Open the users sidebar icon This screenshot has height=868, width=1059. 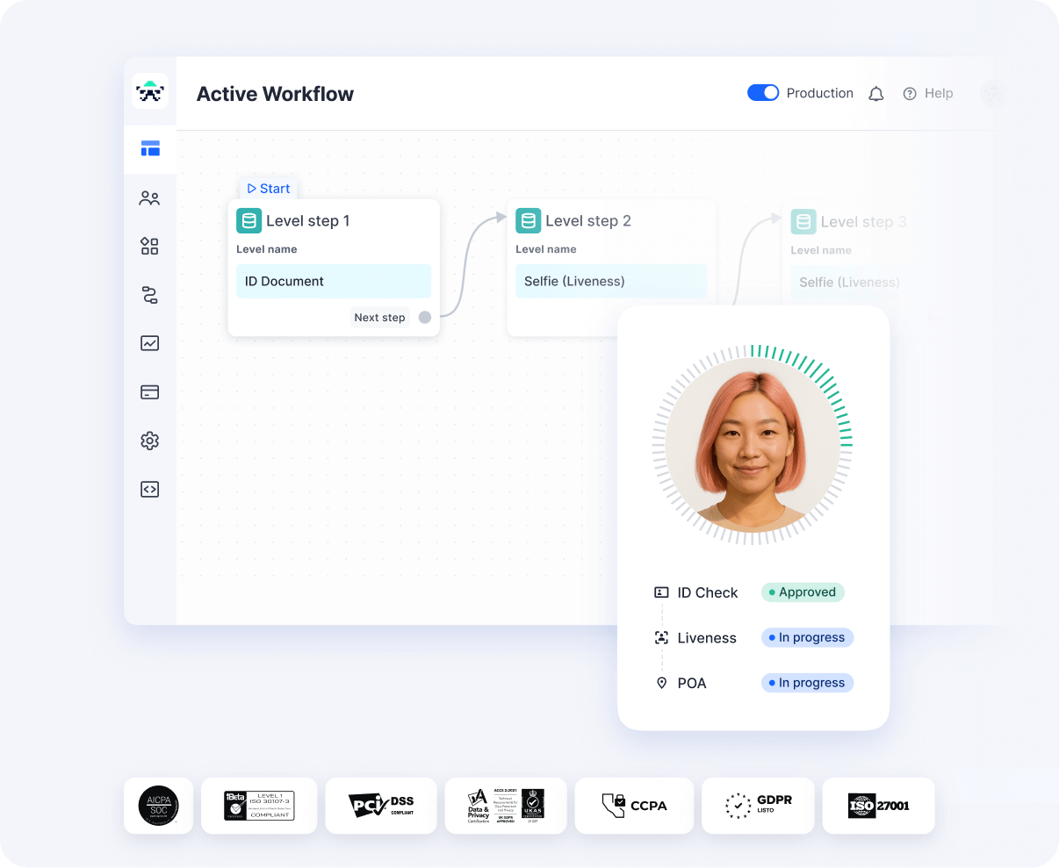coord(150,198)
